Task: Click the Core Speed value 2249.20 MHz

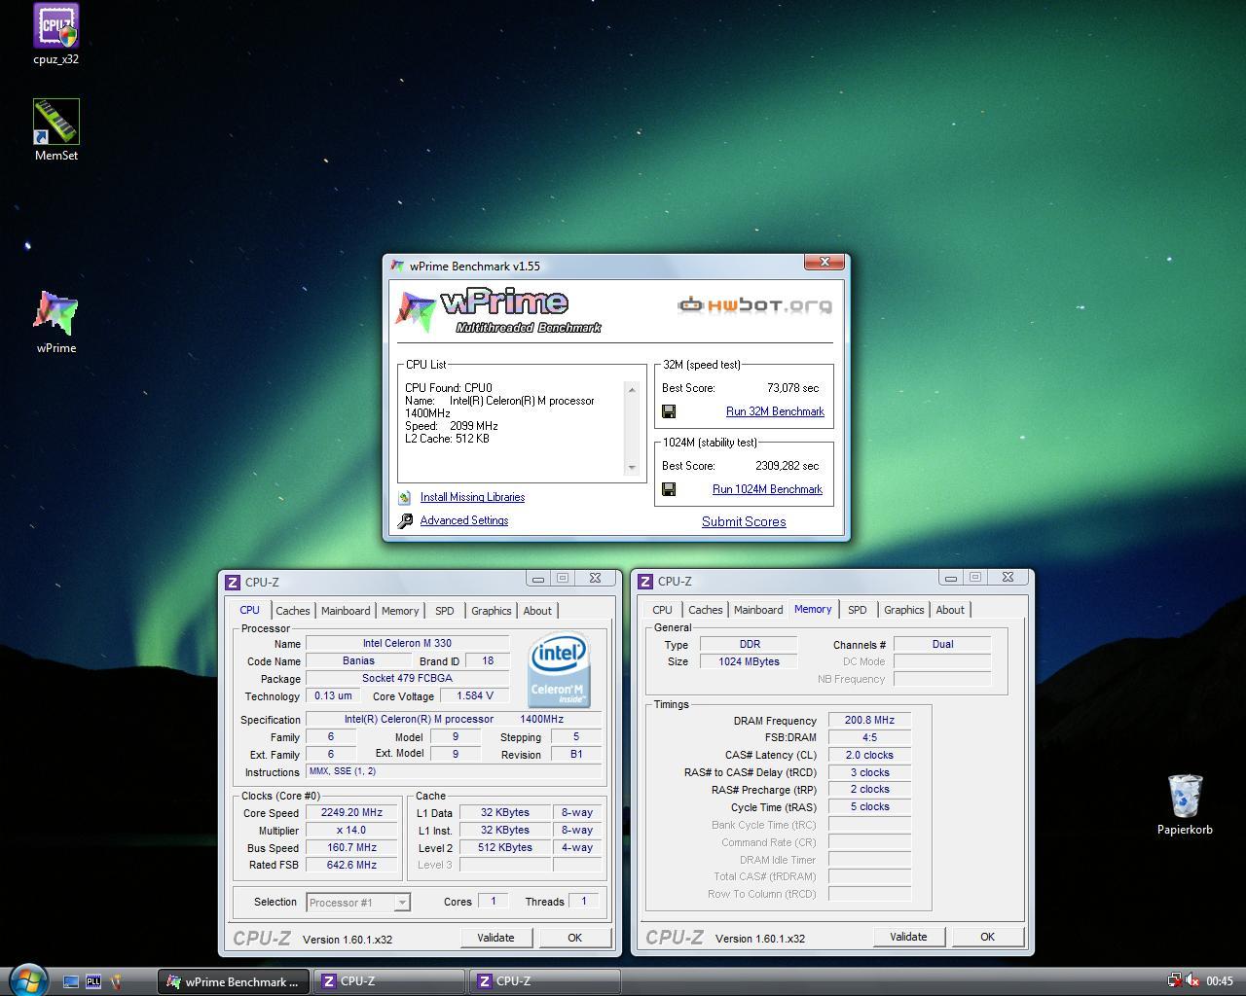Action: click(351, 813)
